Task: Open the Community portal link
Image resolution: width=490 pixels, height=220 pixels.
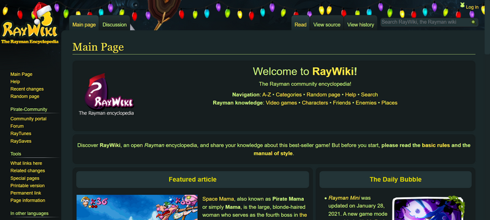Action: [28, 119]
